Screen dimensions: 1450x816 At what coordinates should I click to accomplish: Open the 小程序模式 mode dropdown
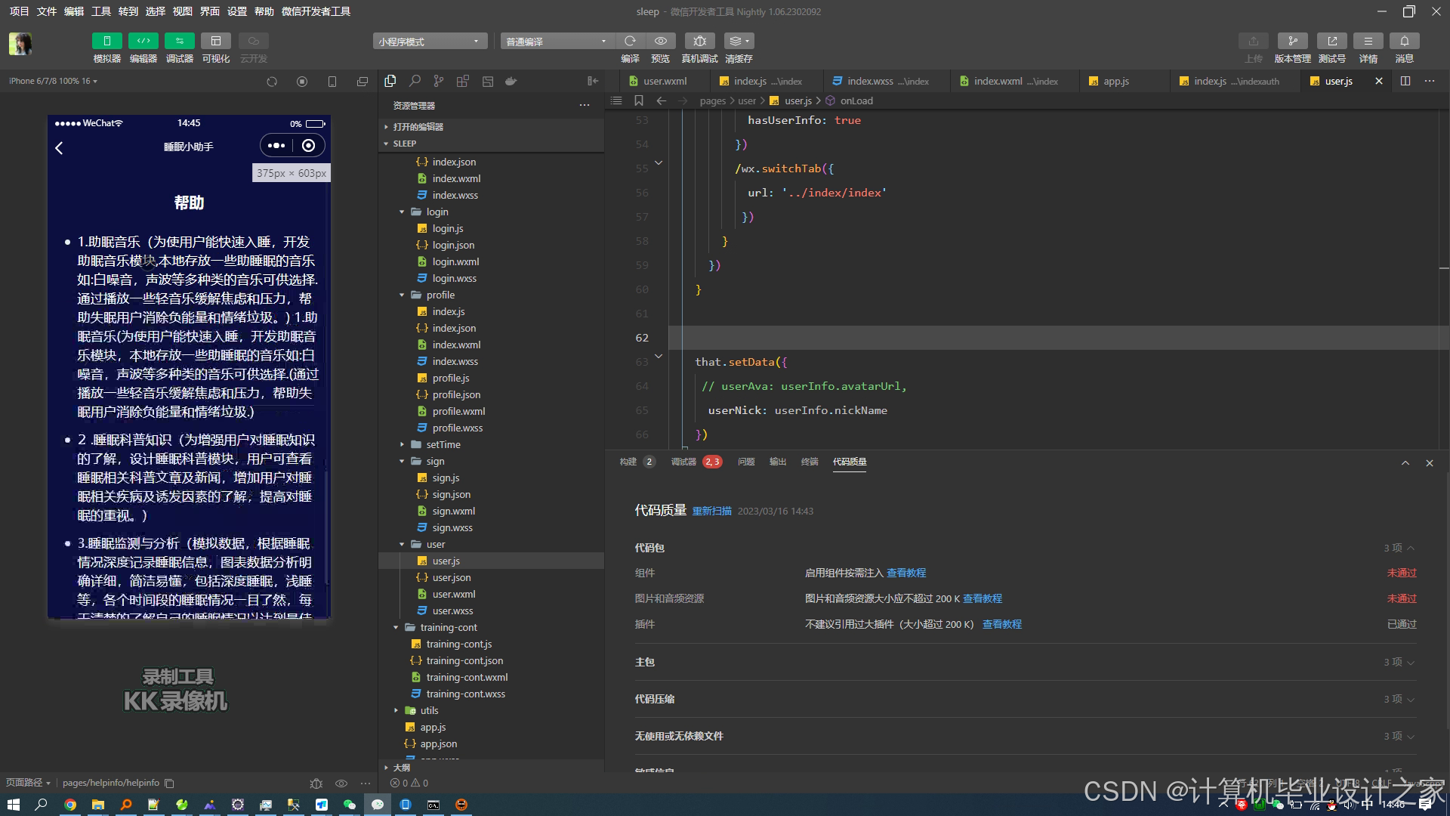[x=429, y=42]
